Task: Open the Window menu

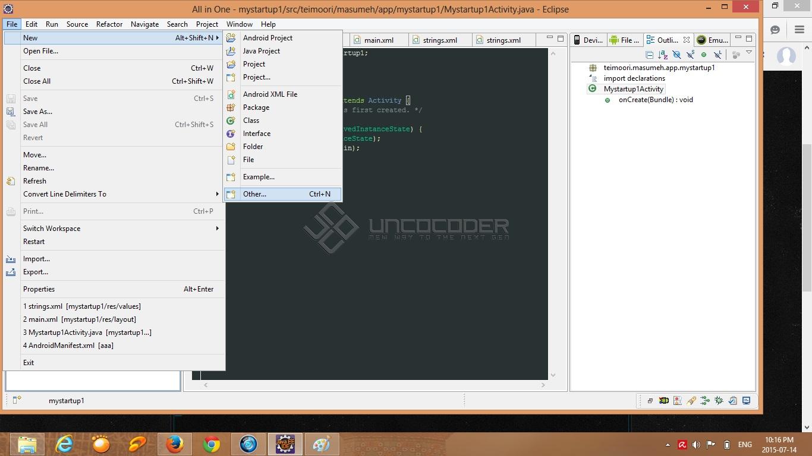Action: 240,24
